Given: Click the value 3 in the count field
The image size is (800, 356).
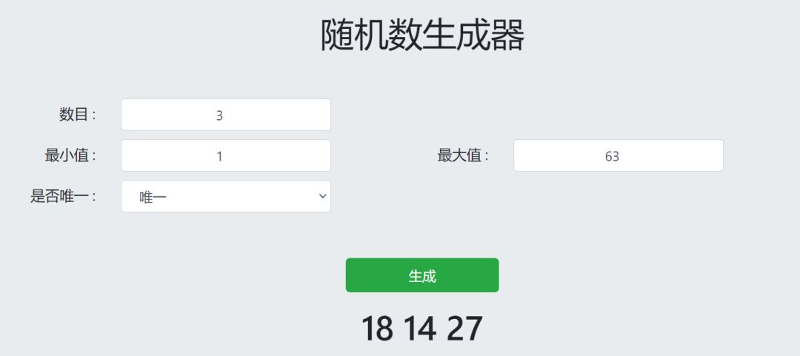Looking at the screenshot, I should tap(219, 115).
